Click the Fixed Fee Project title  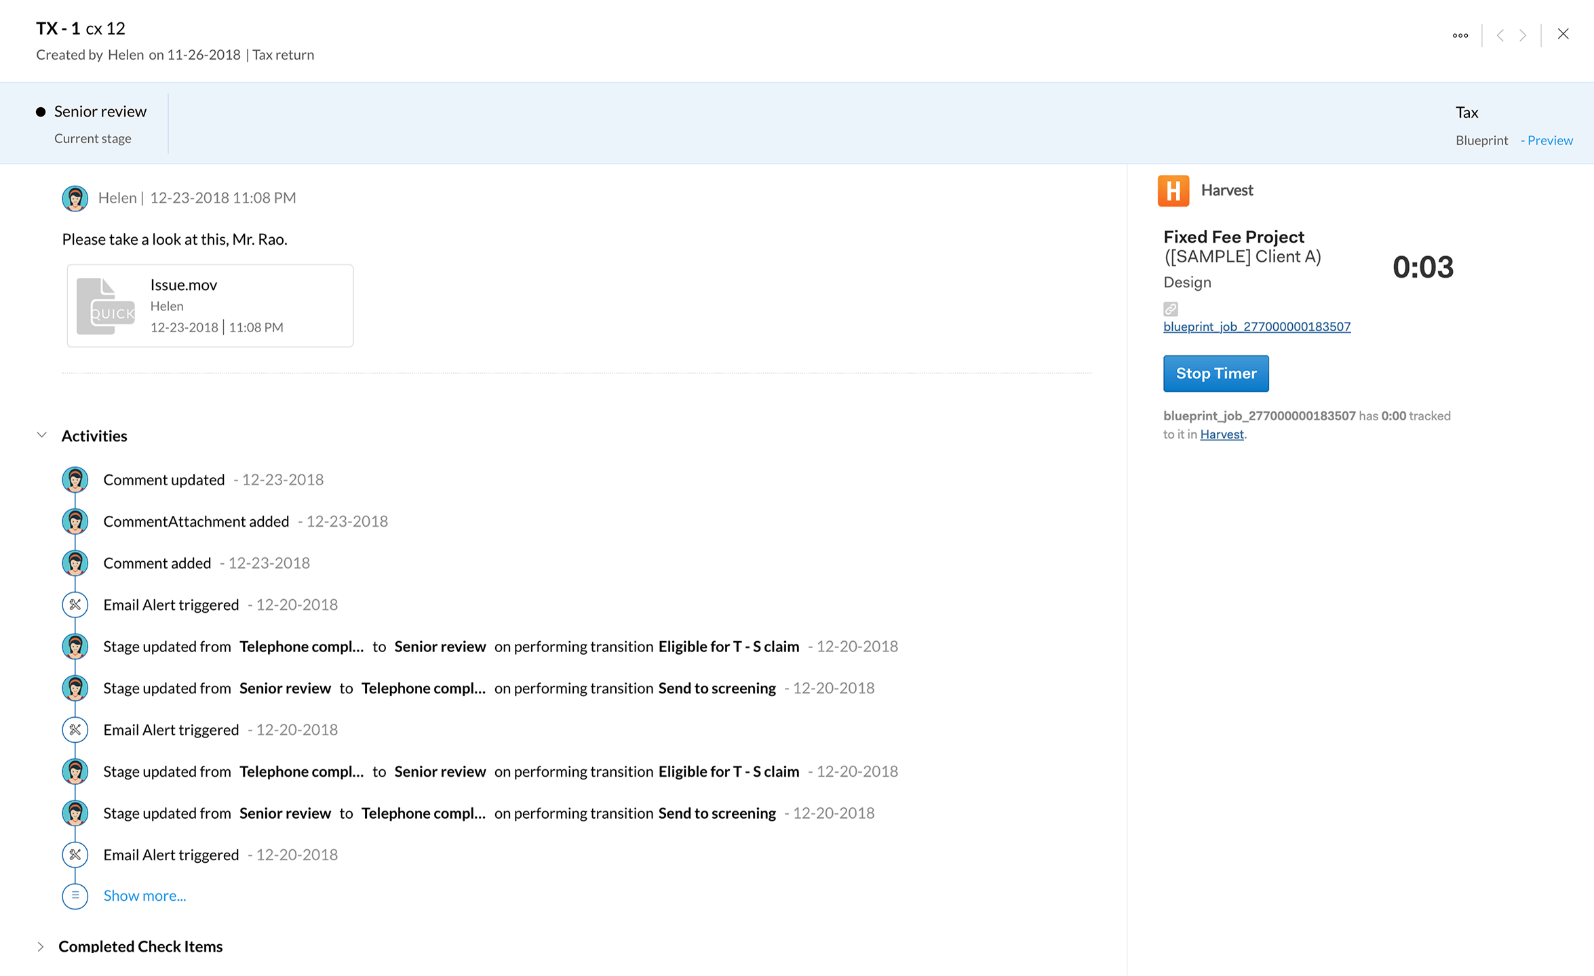click(1233, 237)
